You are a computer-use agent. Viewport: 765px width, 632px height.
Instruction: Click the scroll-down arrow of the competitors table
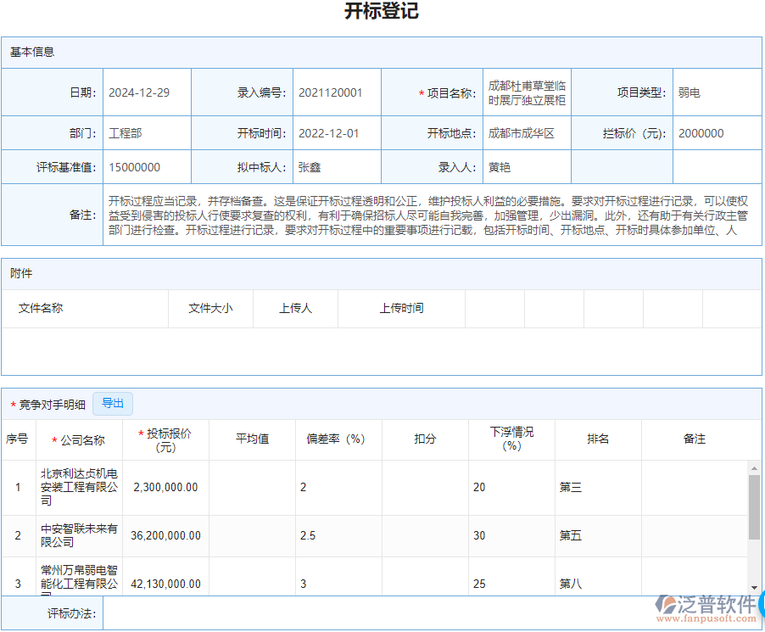pos(754,588)
